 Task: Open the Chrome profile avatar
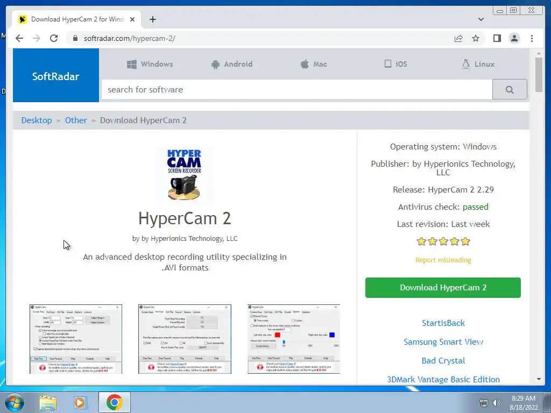tap(514, 38)
